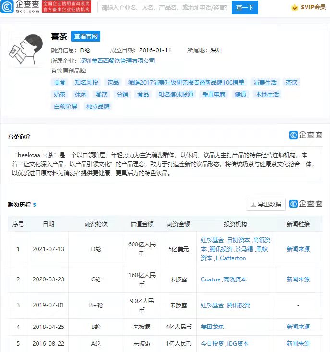Select the 垂直电商 tag
Viewport: 330px width, 352px height.
[x=214, y=94]
